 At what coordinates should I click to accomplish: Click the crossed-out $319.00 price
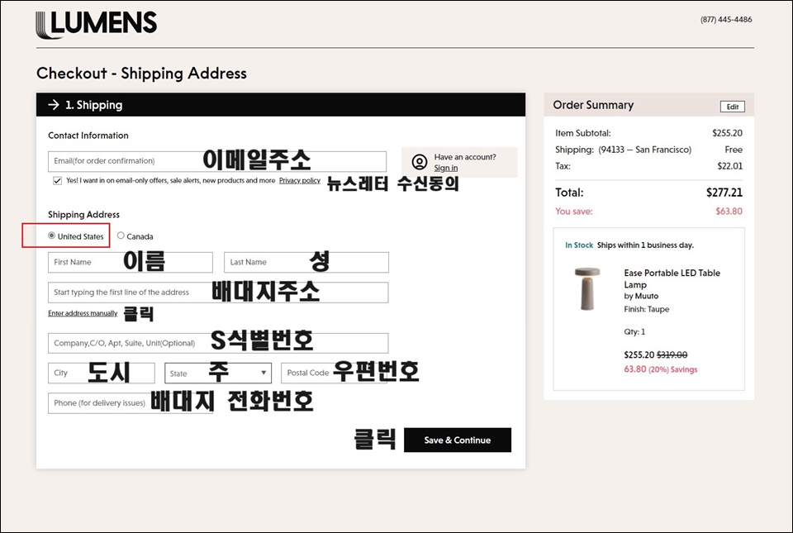[672, 355]
